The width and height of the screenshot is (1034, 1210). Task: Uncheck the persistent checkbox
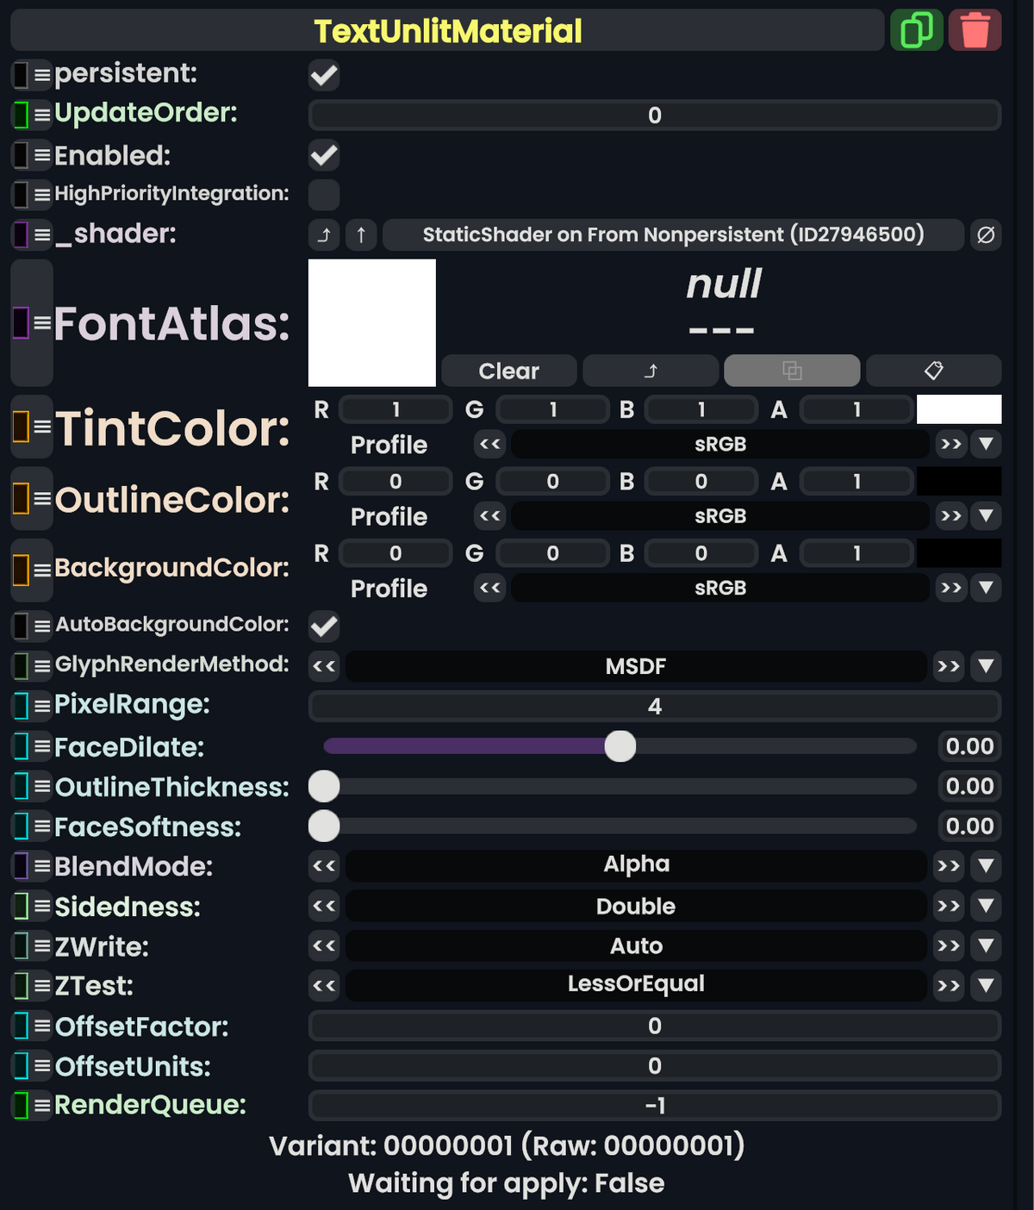(x=323, y=75)
